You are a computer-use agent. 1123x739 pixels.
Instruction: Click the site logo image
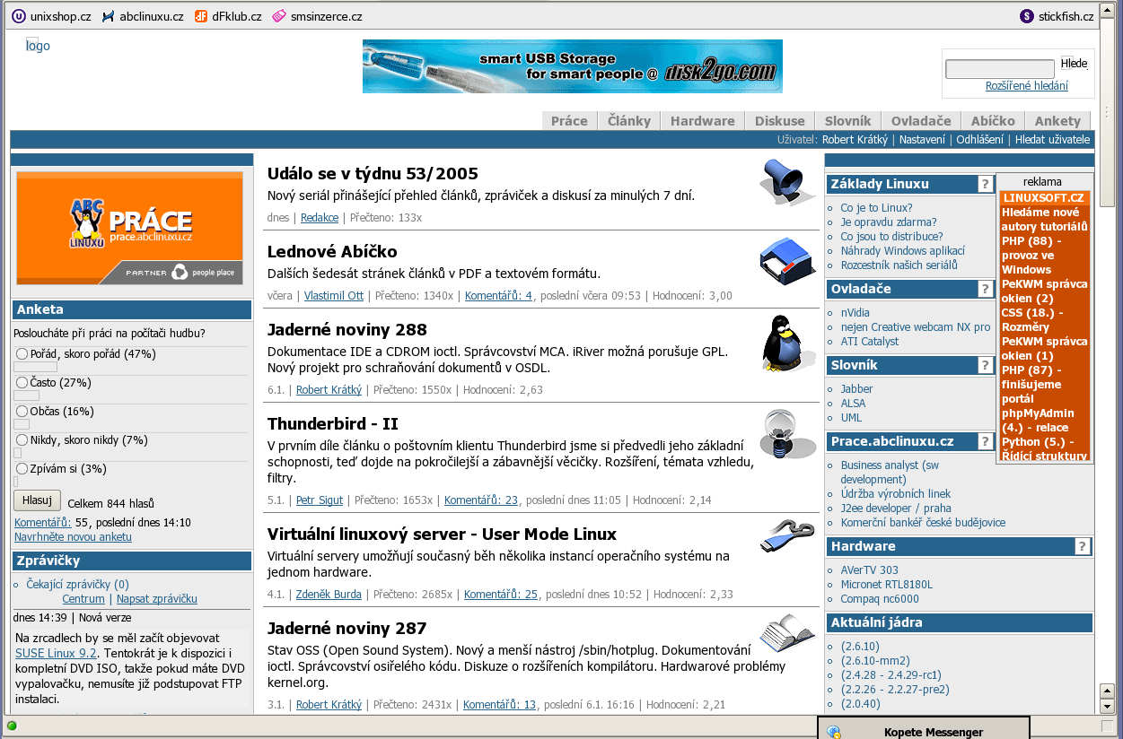(x=38, y=46)
